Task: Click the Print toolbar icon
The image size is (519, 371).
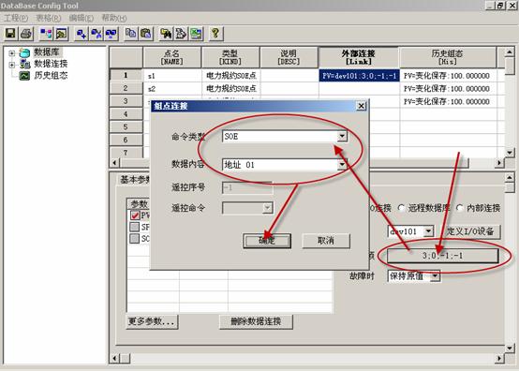Action: click(26, 34)
